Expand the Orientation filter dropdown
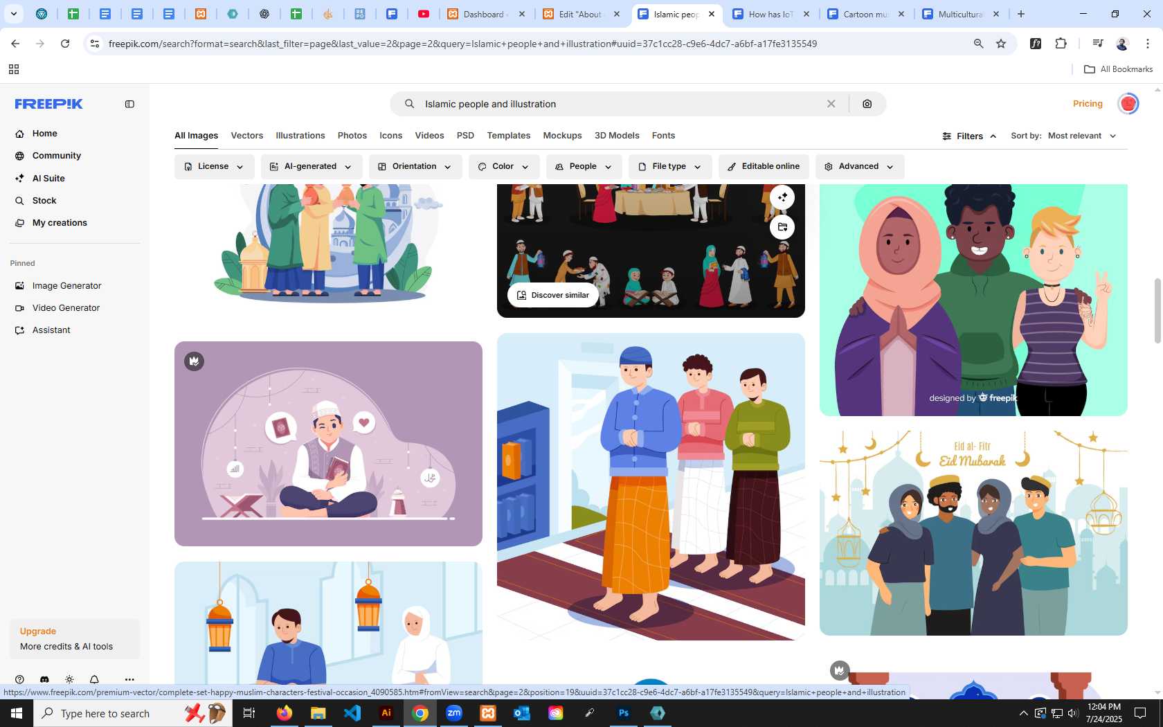The width and height of the screenshot is (1163, 727). coord(415,167)
